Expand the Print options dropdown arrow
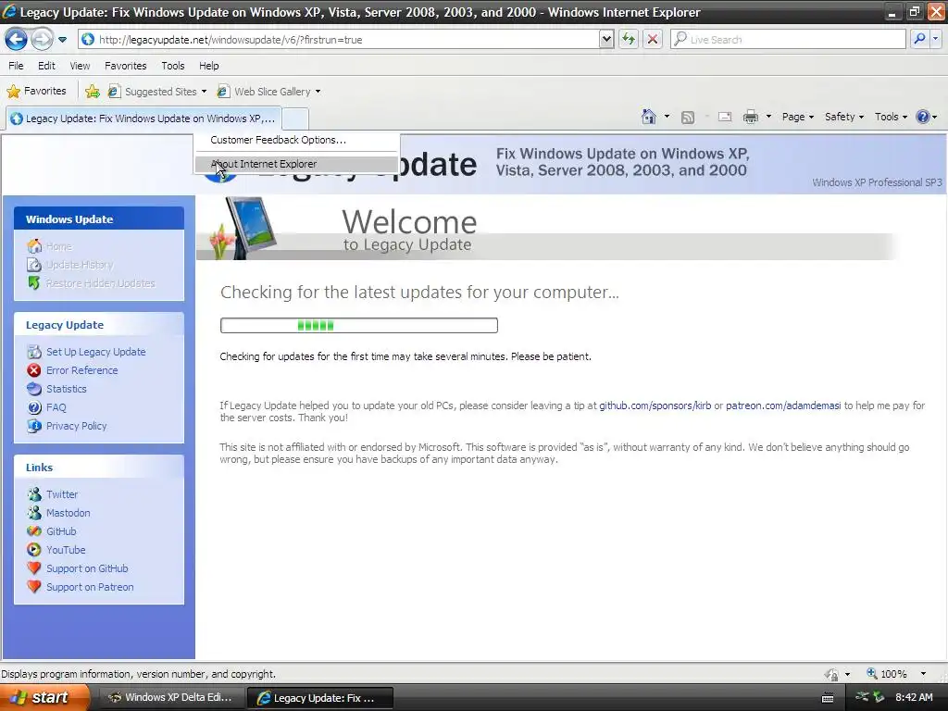 tap(768, 117)
